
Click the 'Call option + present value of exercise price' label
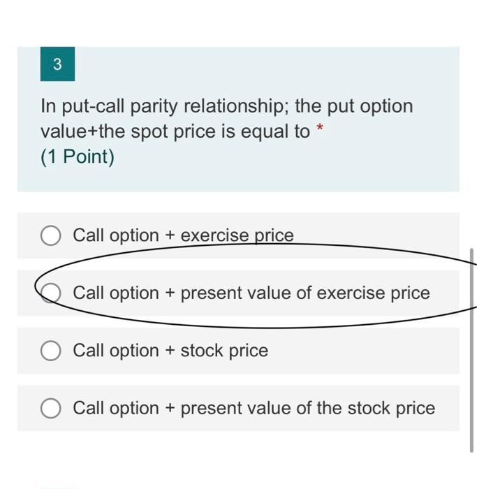pyautogui.click(x=251, y=293)
